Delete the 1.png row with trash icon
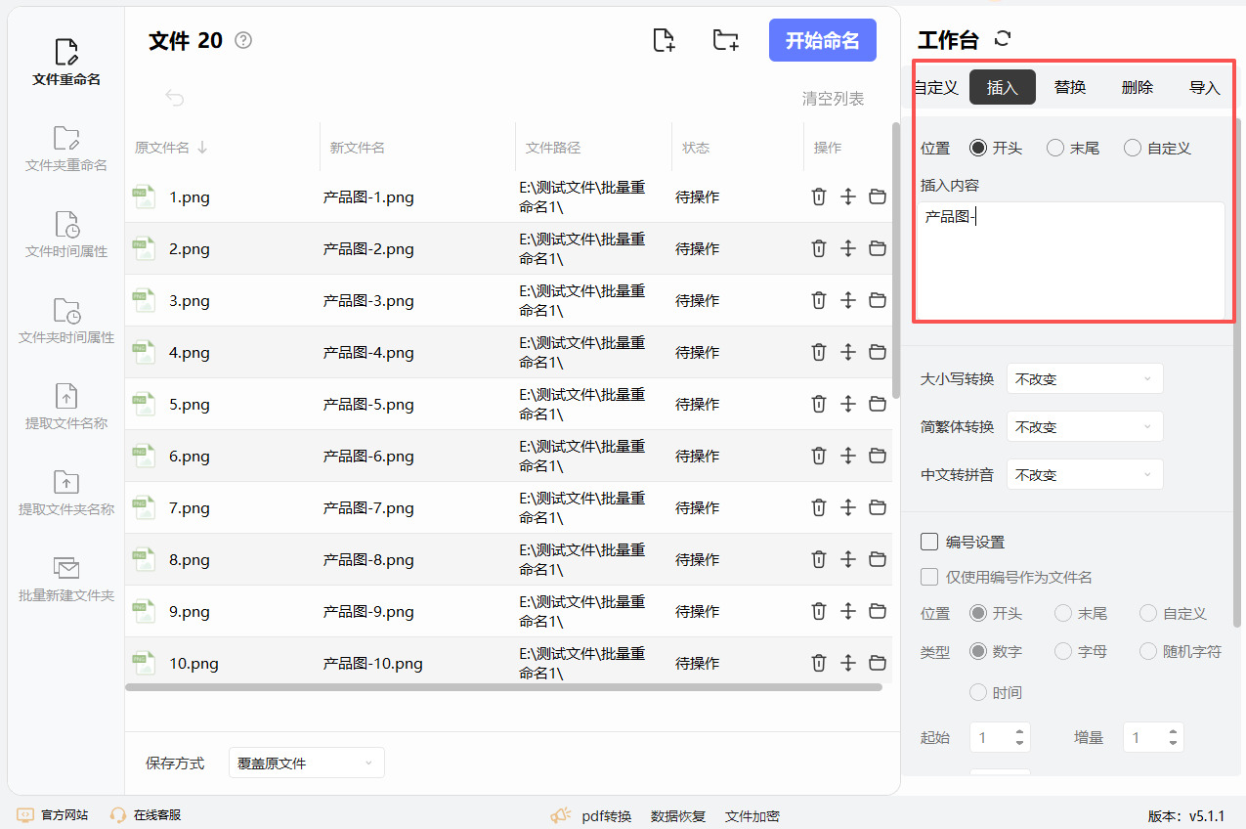1246x829 pixels. 819,196
